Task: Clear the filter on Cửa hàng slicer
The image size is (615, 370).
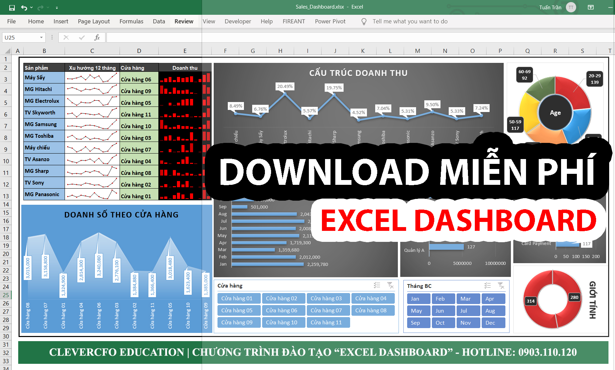Action: 390,285
